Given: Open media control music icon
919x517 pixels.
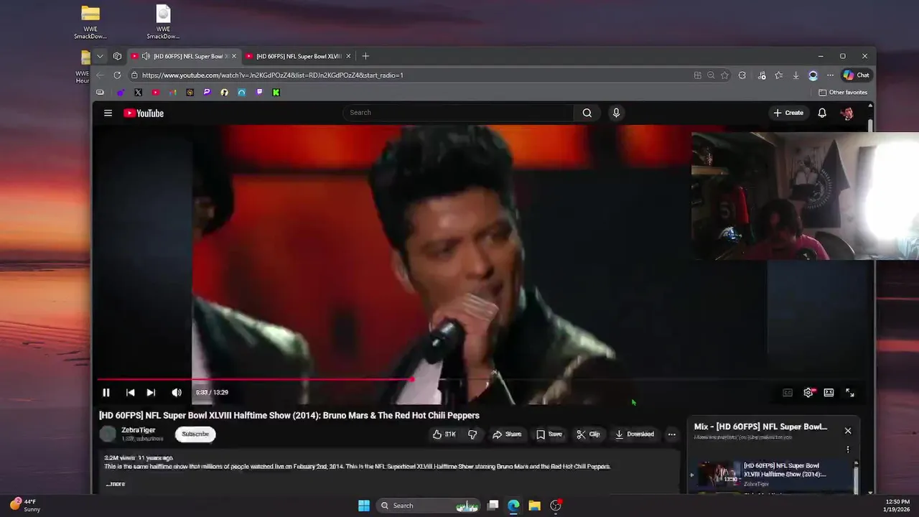Looking at the screenshot, I should [762, 75].
